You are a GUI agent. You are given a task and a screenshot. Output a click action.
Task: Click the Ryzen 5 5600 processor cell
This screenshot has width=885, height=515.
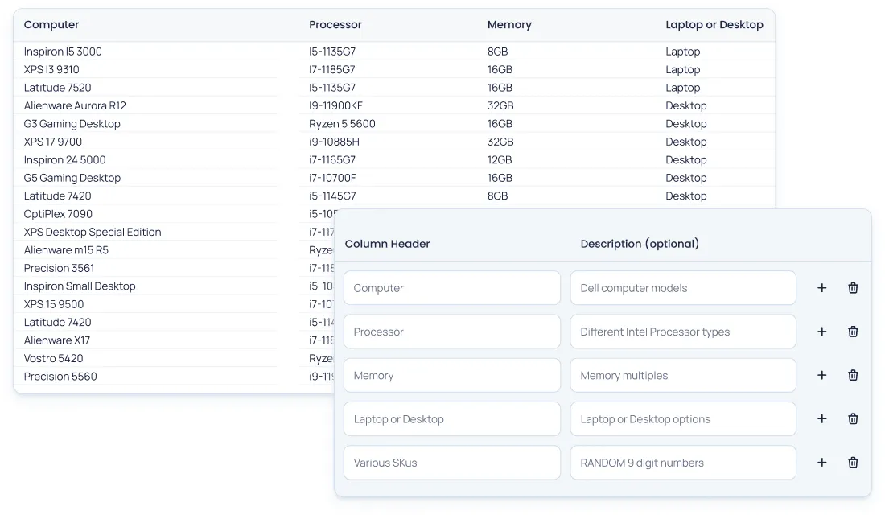[342, 124]
